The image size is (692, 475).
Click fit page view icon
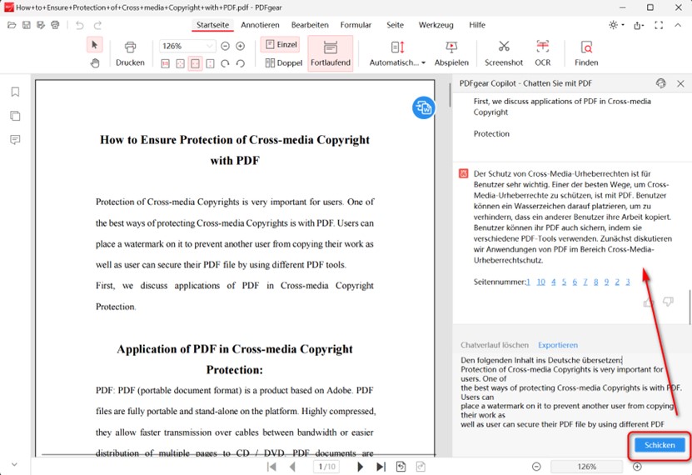[180, 63]
